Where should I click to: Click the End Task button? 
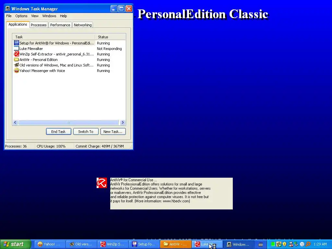coord(58,132)
